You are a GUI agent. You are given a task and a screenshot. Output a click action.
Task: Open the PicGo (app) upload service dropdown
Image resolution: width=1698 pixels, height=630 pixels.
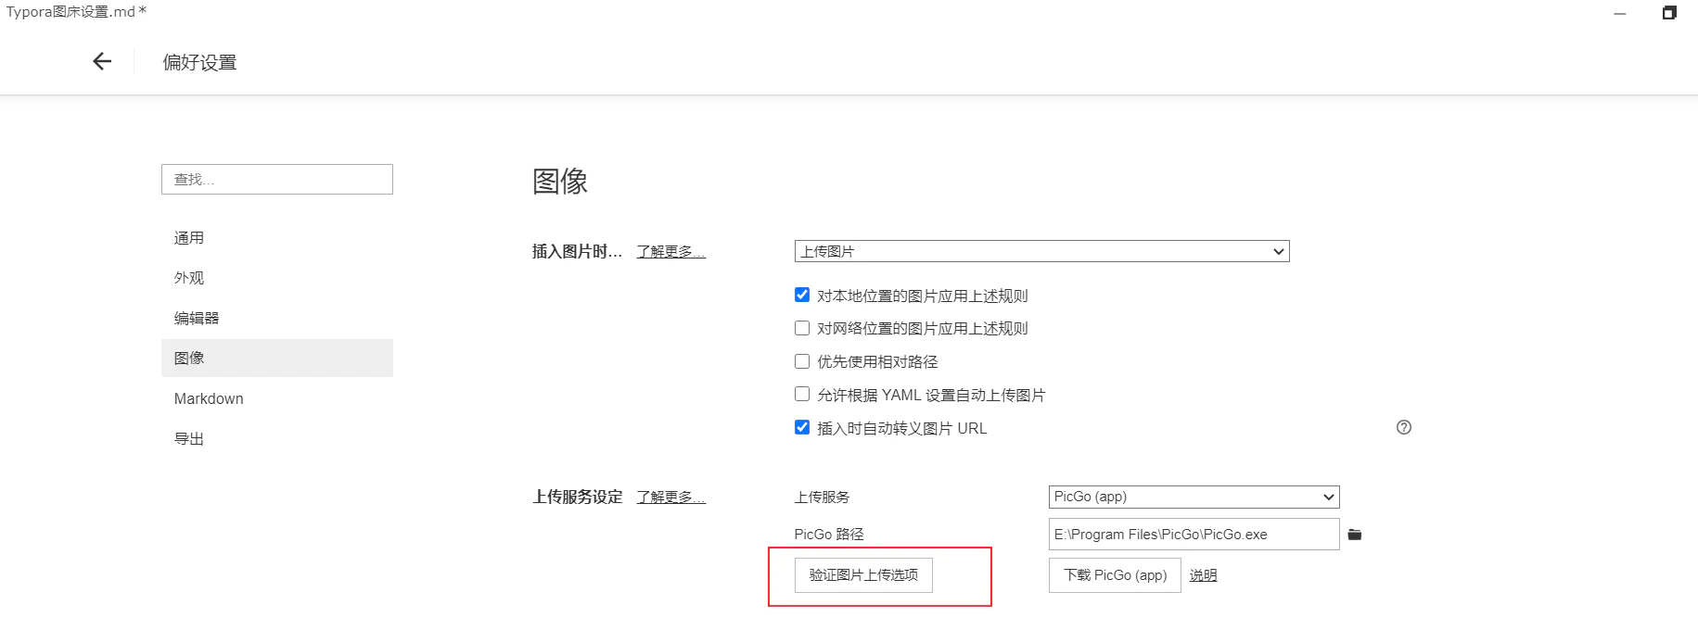coord(1194,497)
